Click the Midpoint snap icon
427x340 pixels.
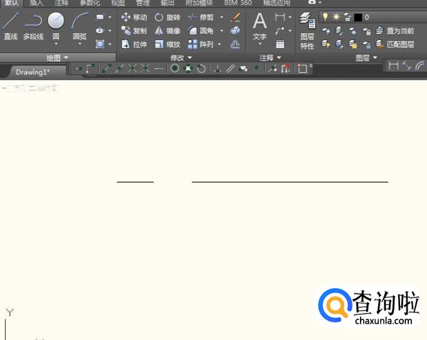coord(120,68)
